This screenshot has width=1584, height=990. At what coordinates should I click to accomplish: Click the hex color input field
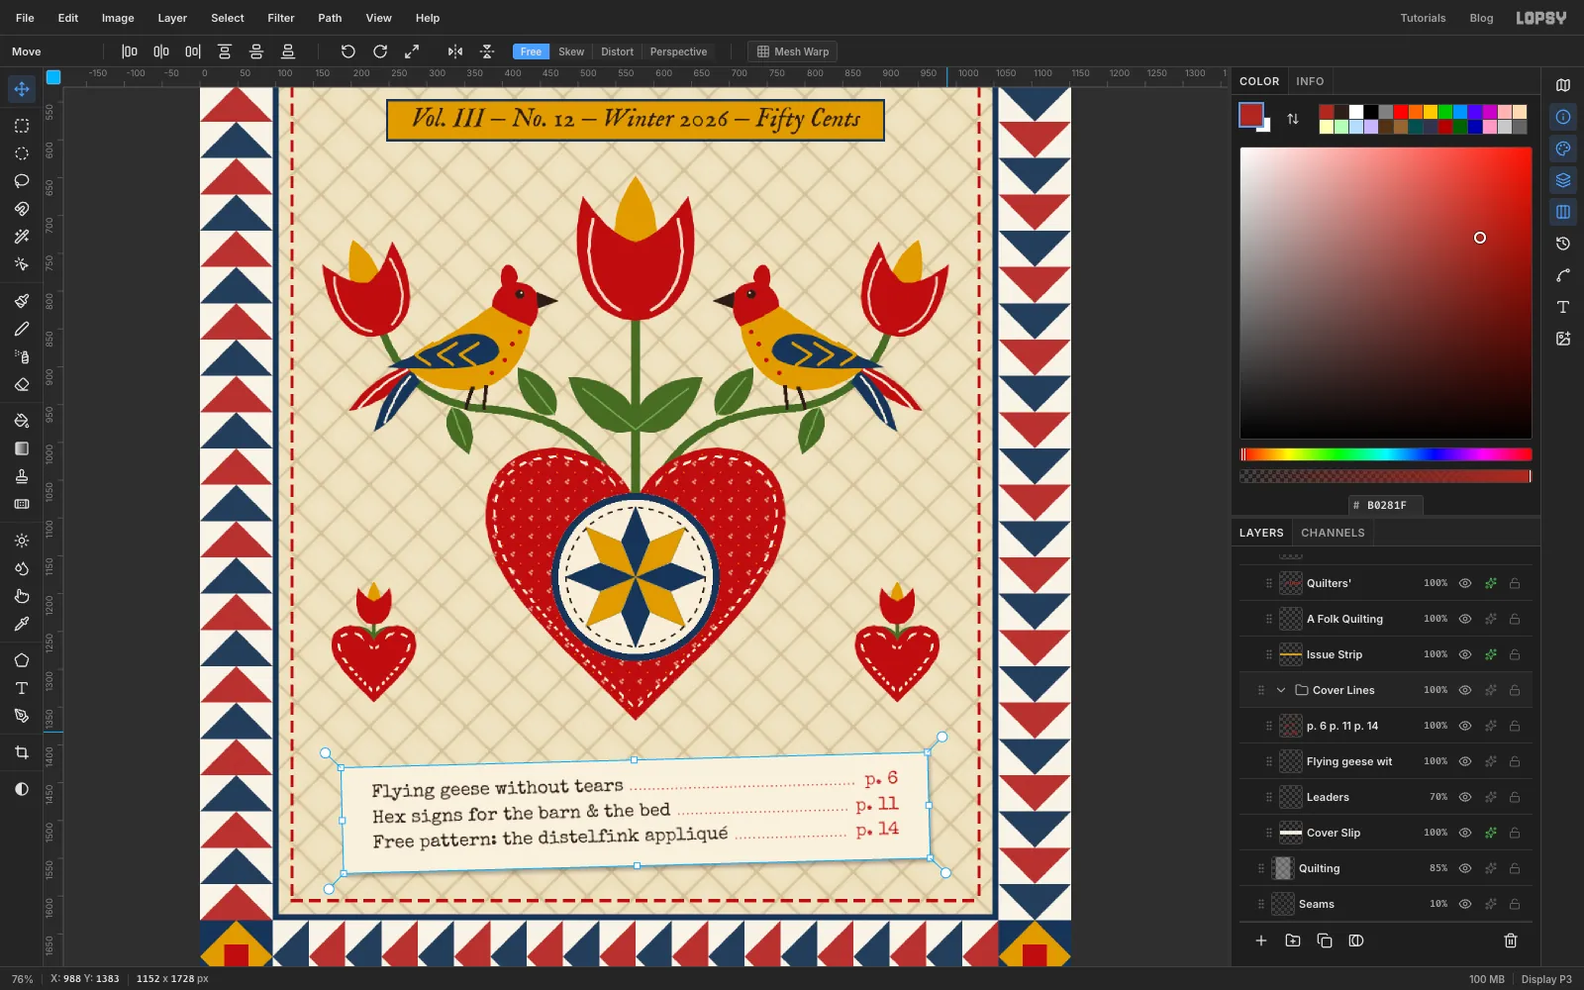click(1386, 505)
